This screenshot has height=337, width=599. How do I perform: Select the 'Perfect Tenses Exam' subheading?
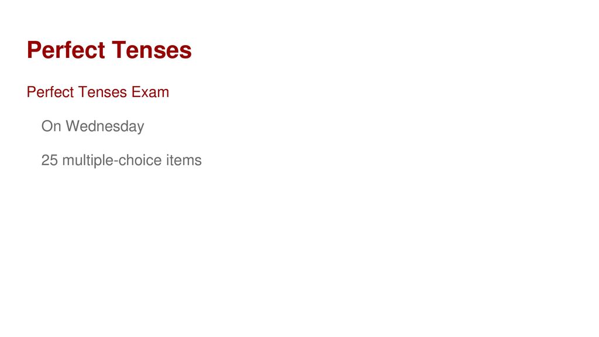pos(98,92)
